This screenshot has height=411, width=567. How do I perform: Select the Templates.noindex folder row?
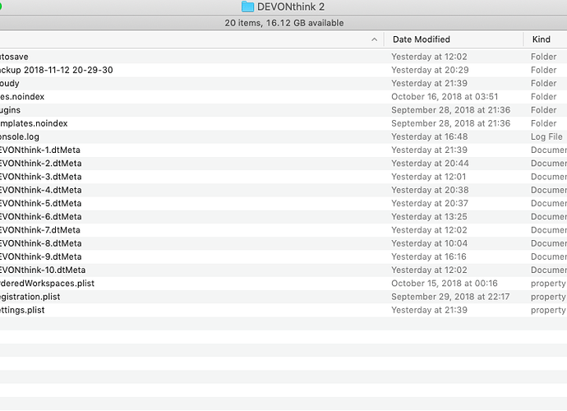pyautogui.click(x=283, y=123)
